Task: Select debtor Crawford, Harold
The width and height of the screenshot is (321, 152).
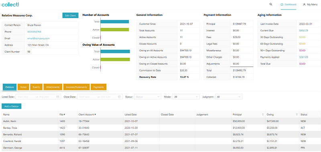Action: pos(12,141)
